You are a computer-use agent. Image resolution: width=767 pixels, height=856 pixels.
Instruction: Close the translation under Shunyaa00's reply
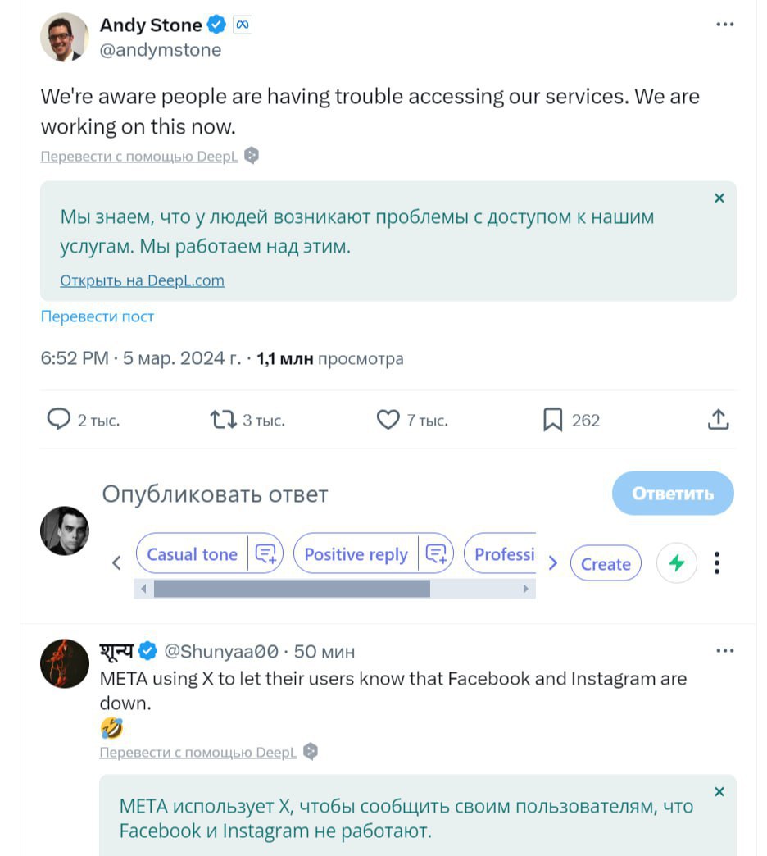[x=719, y=791]
